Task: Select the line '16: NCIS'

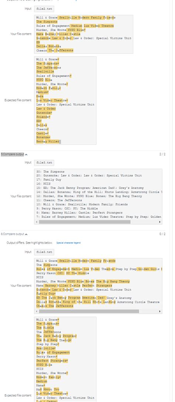Action: click(x=44, y=184)
